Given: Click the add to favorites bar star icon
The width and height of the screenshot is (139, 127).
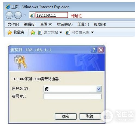Looking at the screenshot, I should click(33, 32).
